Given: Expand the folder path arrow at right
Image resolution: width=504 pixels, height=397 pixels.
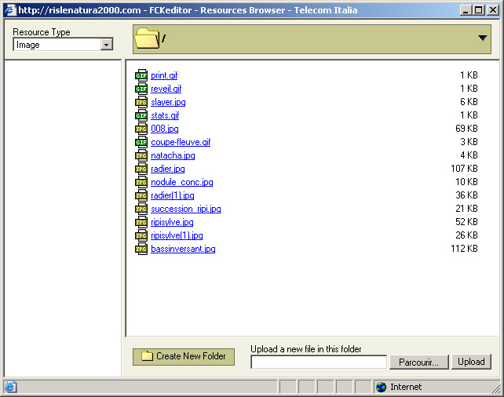Looking at the screenshot, I should tap(482, 38).
